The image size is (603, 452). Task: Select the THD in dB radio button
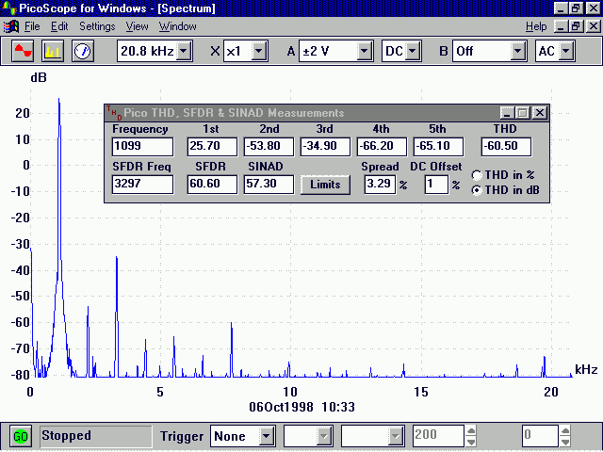477,190
